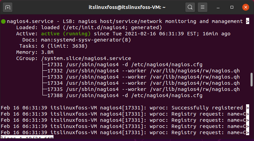Click the green nagios4 status dot
The width and height of the screenshot is (254, 141).
pos(3,21)
